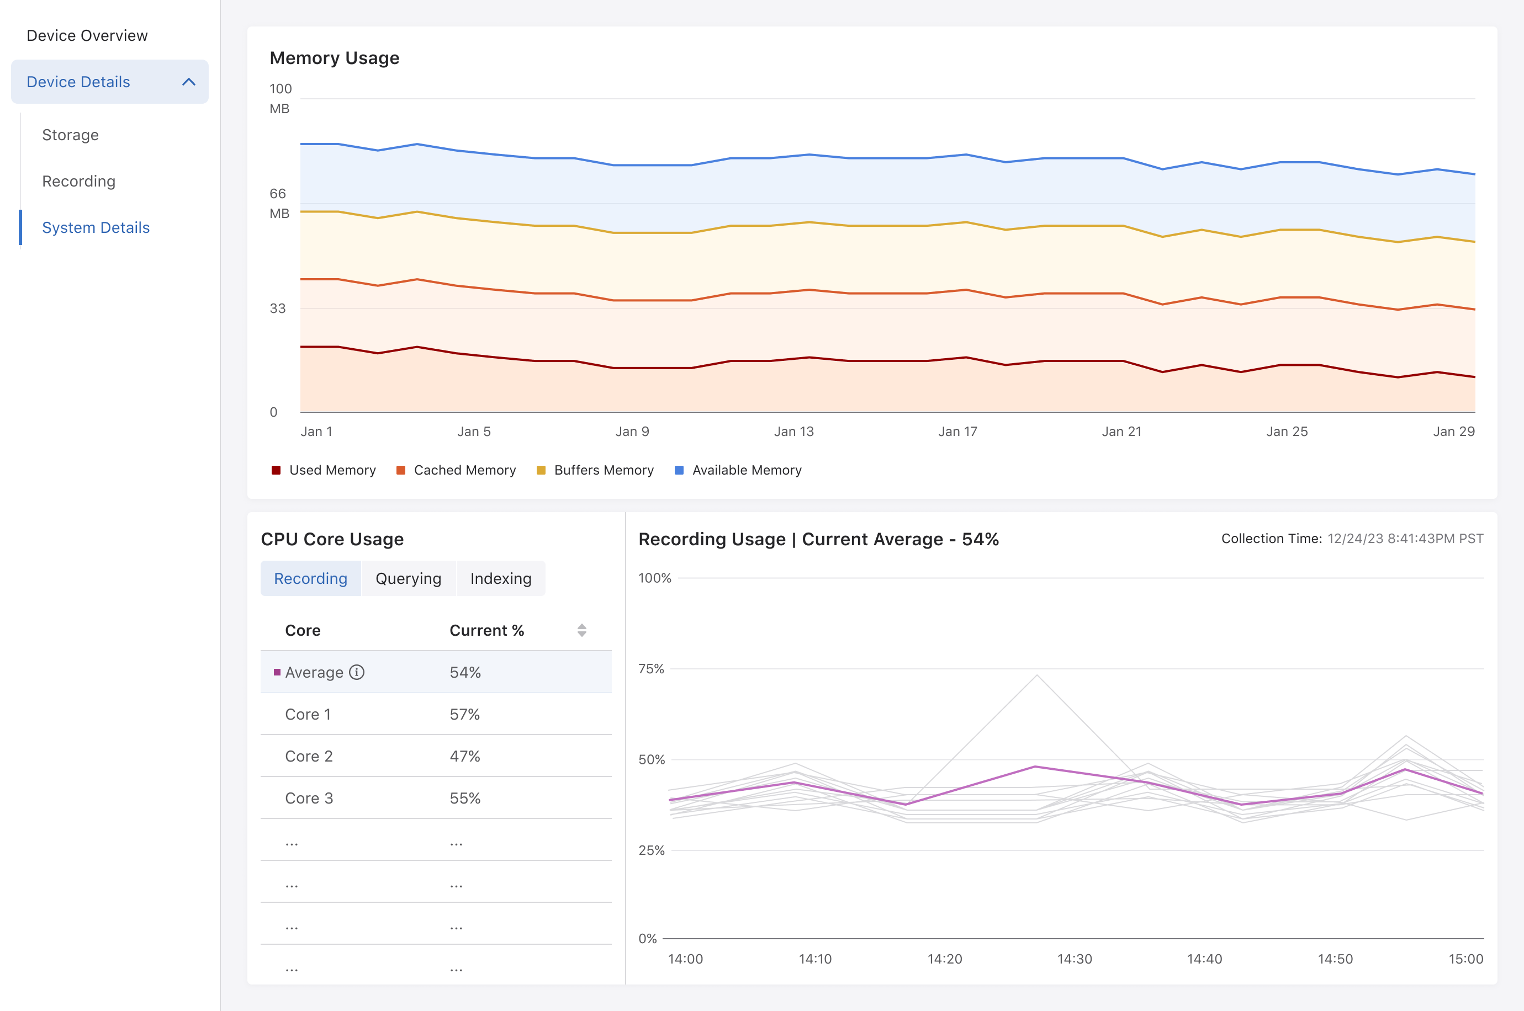The image size is (1524, 1011).
Task: Click the Buffers Memory legend label
Action: (604, 470)
